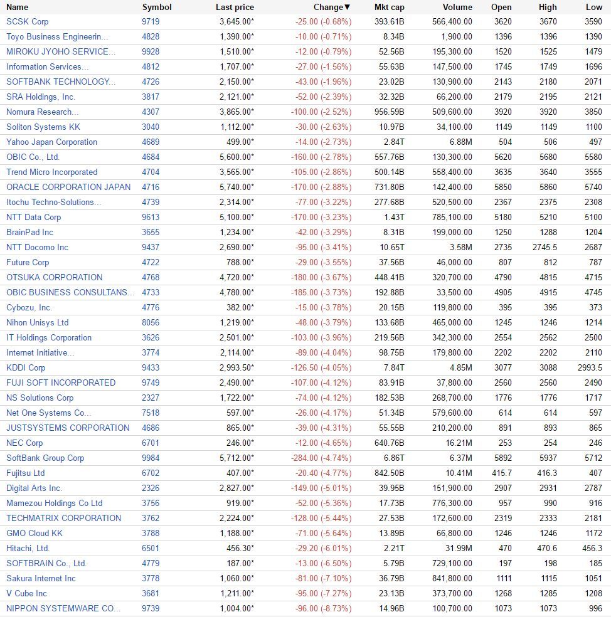Screen dimensions: 611x617
Task: Click symbol 9433 for KDDI Corp
Action: [151, 367]
